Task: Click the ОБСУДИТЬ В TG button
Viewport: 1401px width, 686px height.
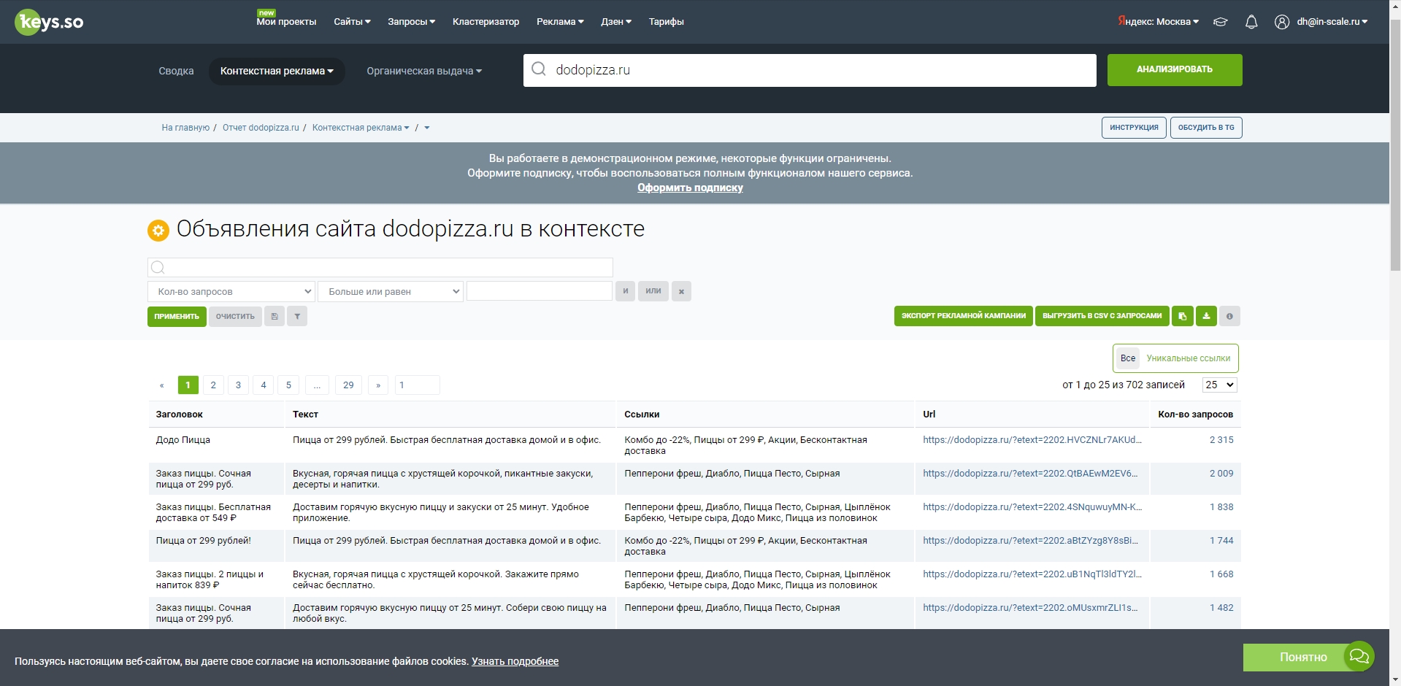Action: click(1206, 128)
